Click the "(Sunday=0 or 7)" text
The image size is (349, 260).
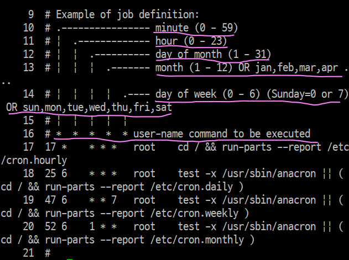pyautogui.click(x=308, y=94)
